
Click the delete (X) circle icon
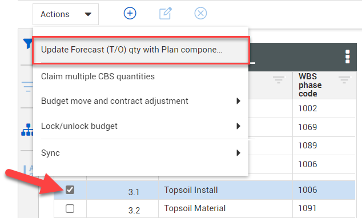coord(200,13)
